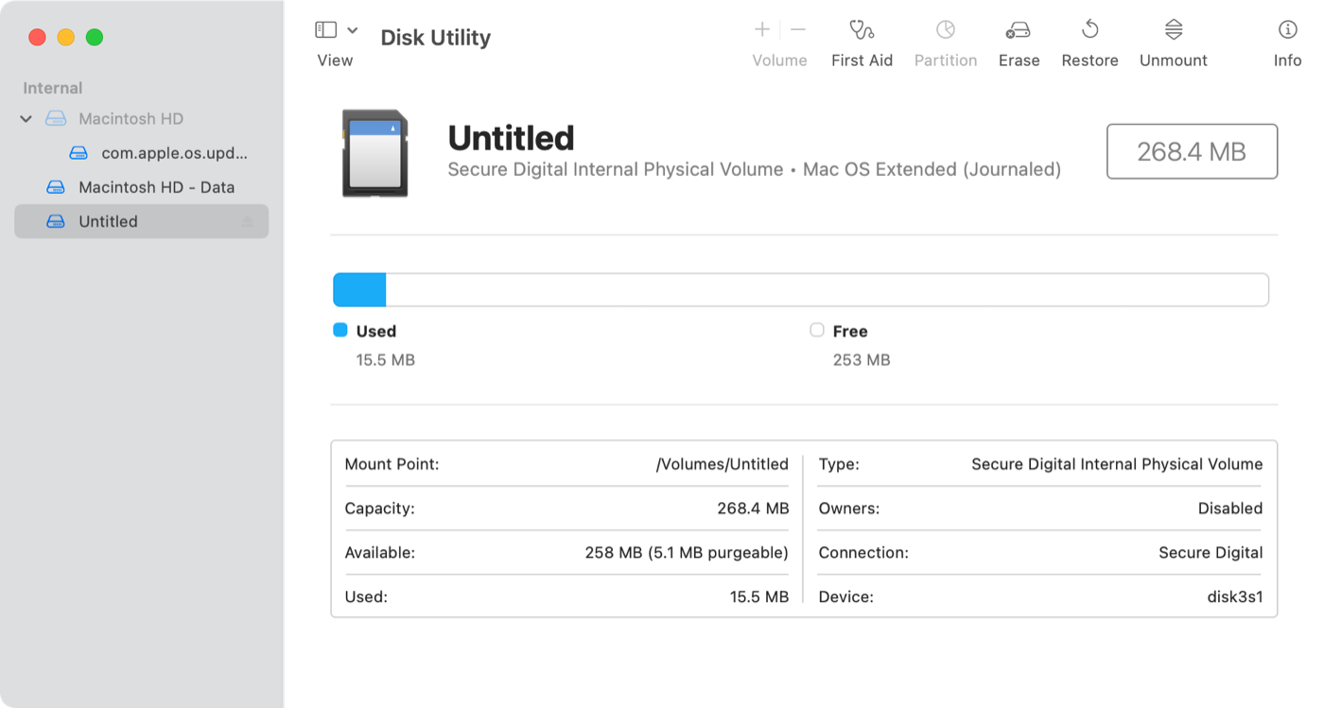The height and width of the screenshot is (708, 1324).
Task: Click the Restore arrow icon
Action: point(1089,29)
